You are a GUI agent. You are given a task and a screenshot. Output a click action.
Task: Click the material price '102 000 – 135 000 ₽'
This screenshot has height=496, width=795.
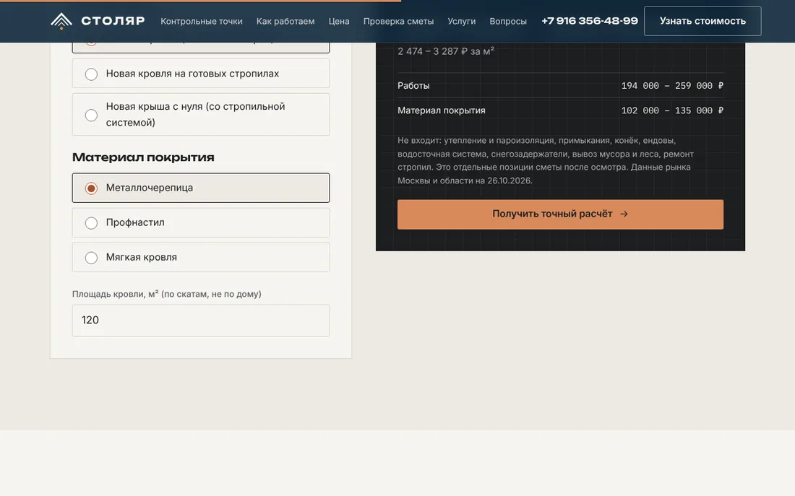[x=672, y=110]
